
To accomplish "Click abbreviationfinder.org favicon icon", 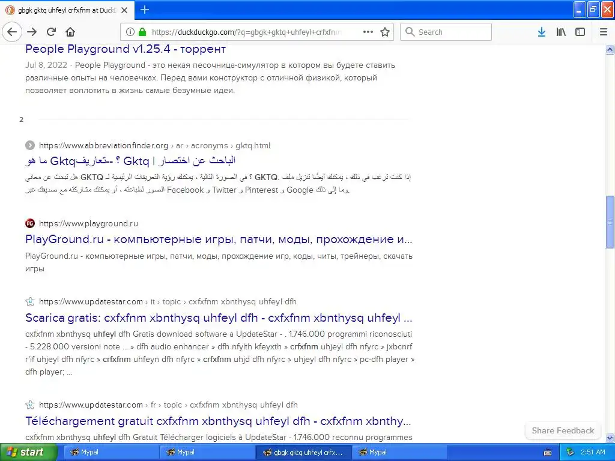I will 30,145.
